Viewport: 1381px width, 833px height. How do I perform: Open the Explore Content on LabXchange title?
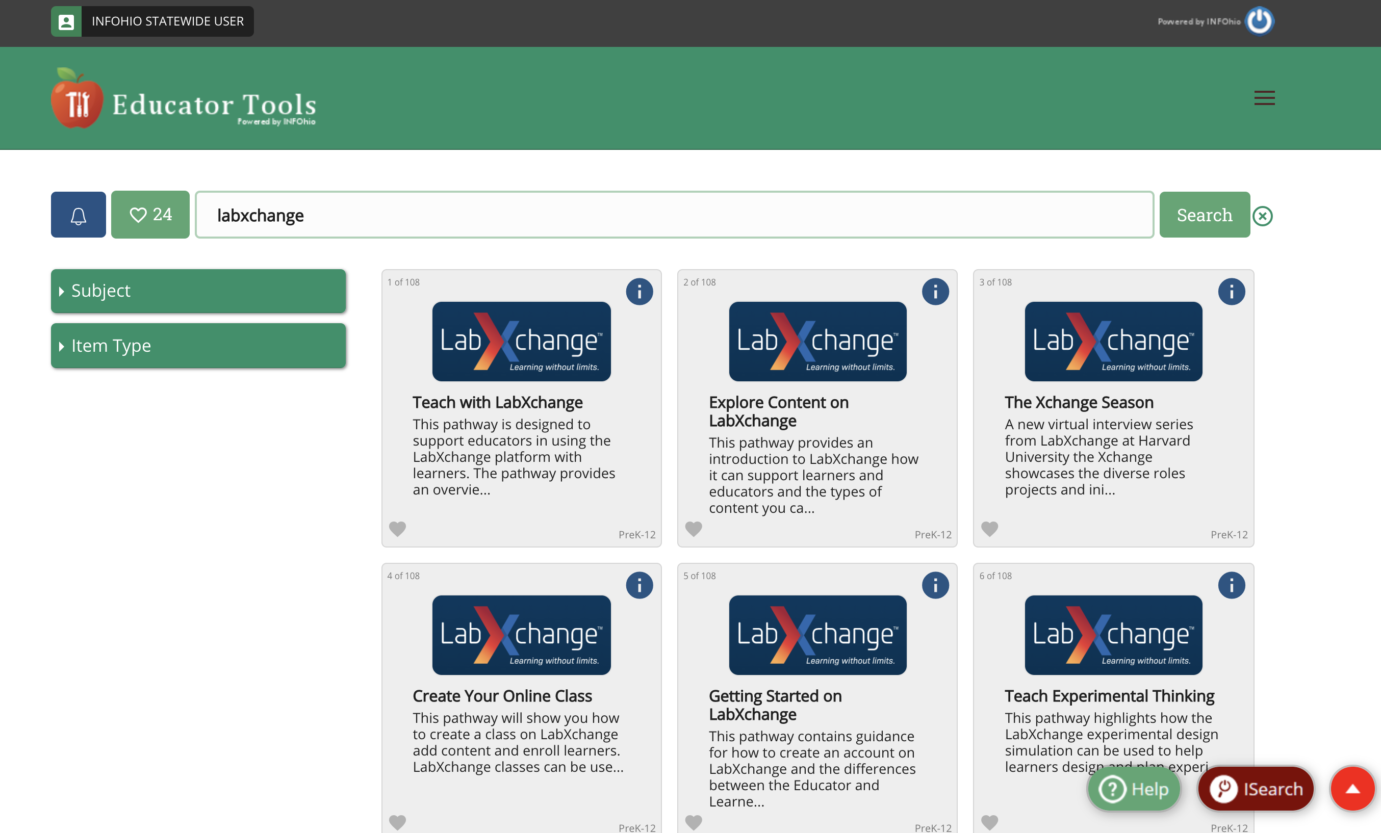779,411
